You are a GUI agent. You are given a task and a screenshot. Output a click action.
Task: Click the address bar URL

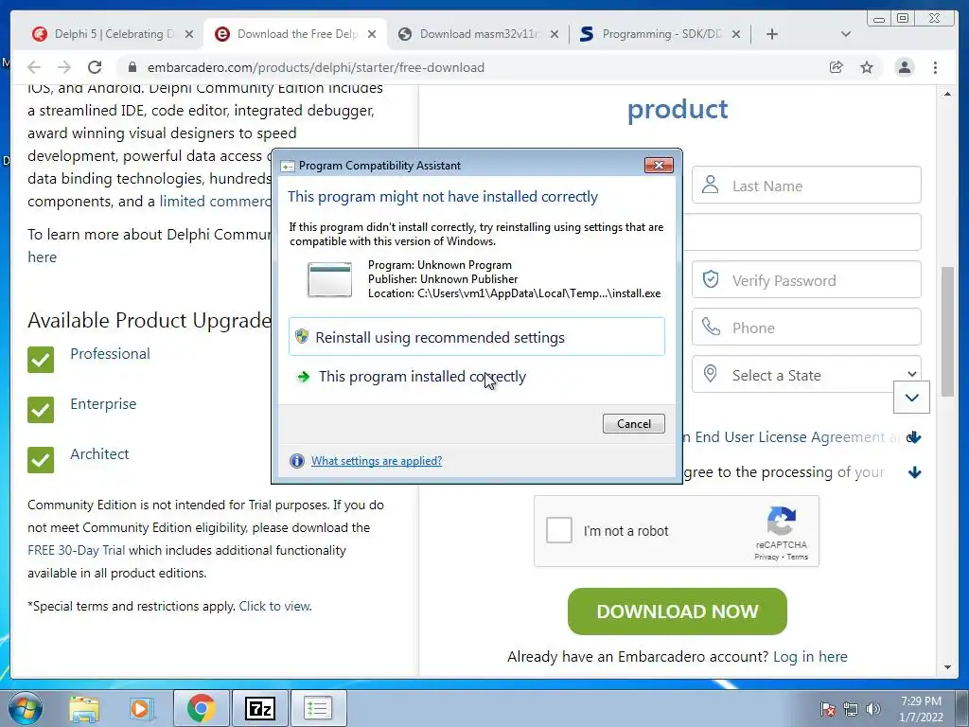(316, 67)
